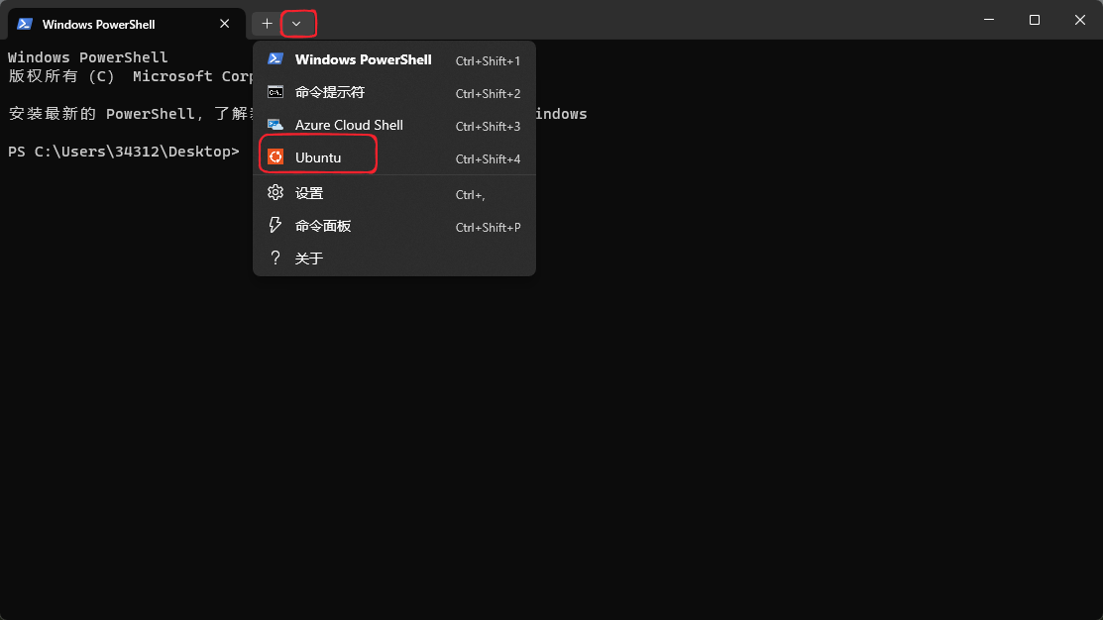Image resolution: width=1103 pixels, height=620 pixels.
Task: Open a new tab with the plus button
Action: (267, 24)
